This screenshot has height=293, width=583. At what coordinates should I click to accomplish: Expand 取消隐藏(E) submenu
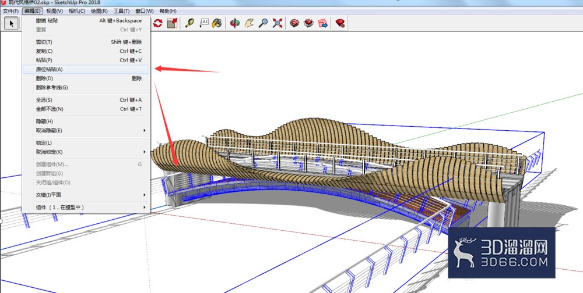click(x=86, y=131)
